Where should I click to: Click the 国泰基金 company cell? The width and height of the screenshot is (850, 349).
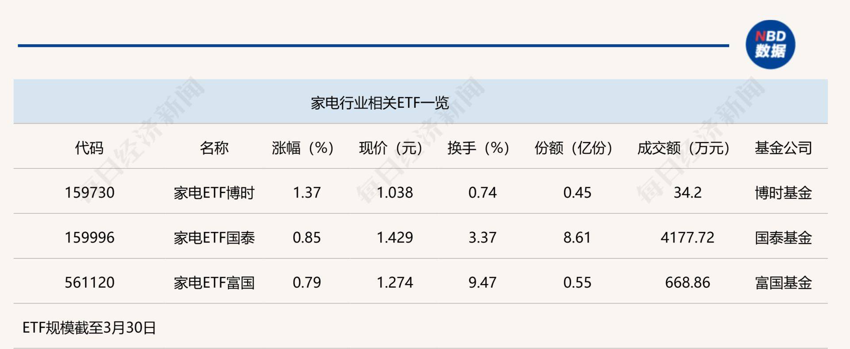click(783, 238)
